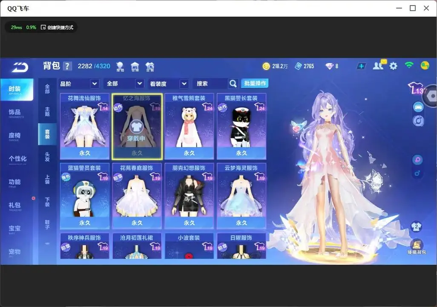Select the 日曜服饰 outfit card
Screen dimensions: 437x307
(241, 246)
